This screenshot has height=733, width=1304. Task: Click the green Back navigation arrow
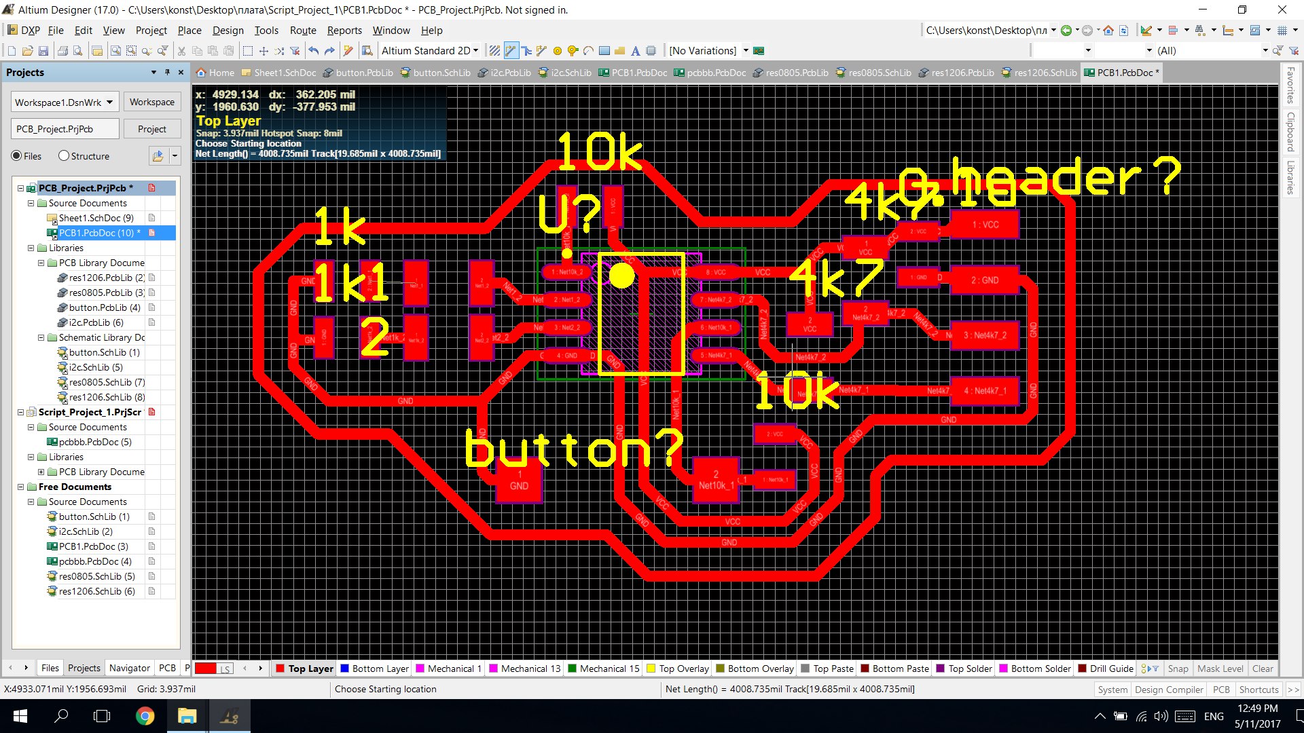click(x=1066, y=31)
